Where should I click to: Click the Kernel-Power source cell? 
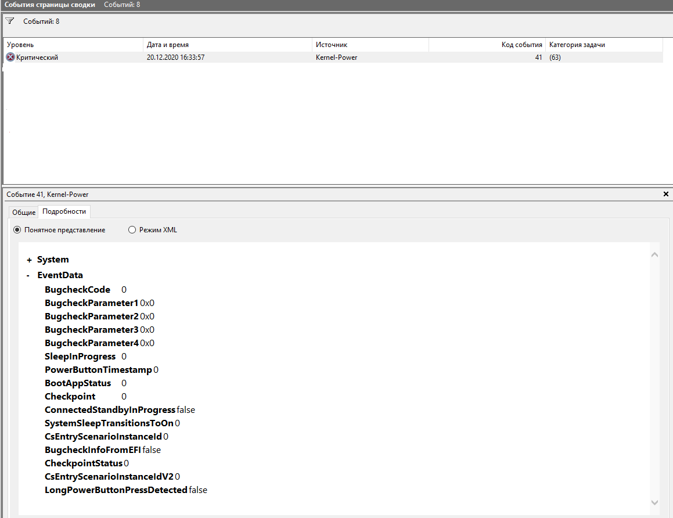337,57
